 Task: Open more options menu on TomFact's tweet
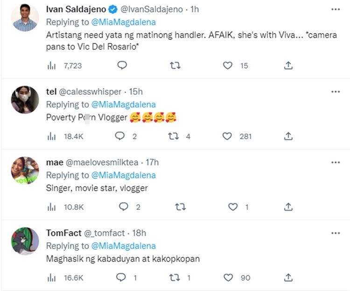pos(335,233)
